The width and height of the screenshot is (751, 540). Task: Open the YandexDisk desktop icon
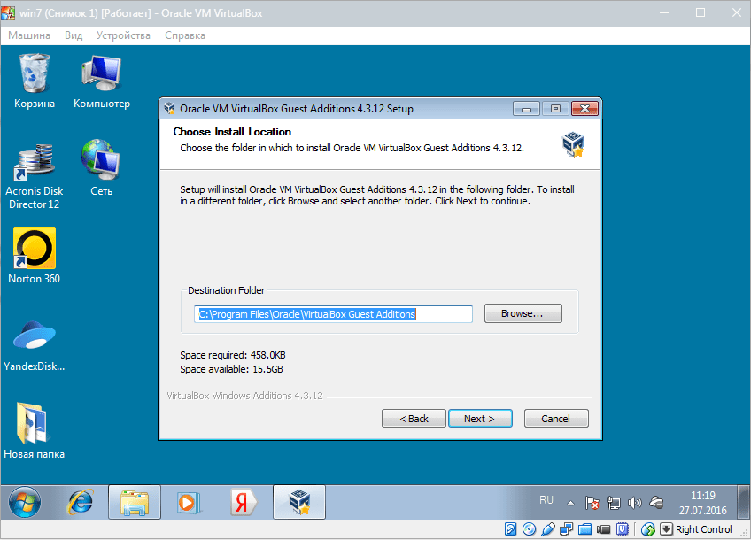tap(34, 345)
